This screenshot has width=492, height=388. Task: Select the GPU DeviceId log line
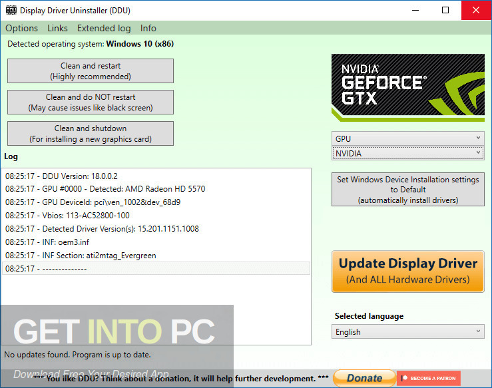point(156,202)
